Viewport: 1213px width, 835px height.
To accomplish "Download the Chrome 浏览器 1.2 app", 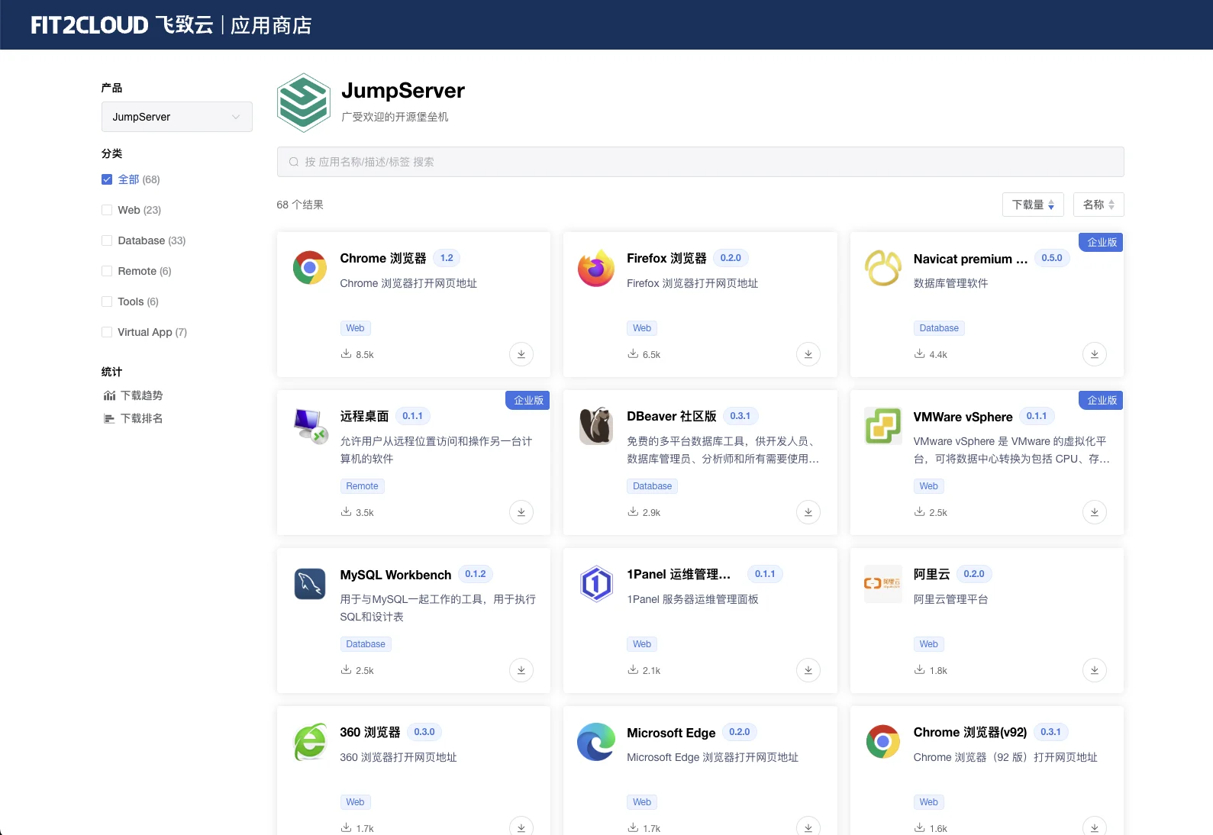I will 521,354.
